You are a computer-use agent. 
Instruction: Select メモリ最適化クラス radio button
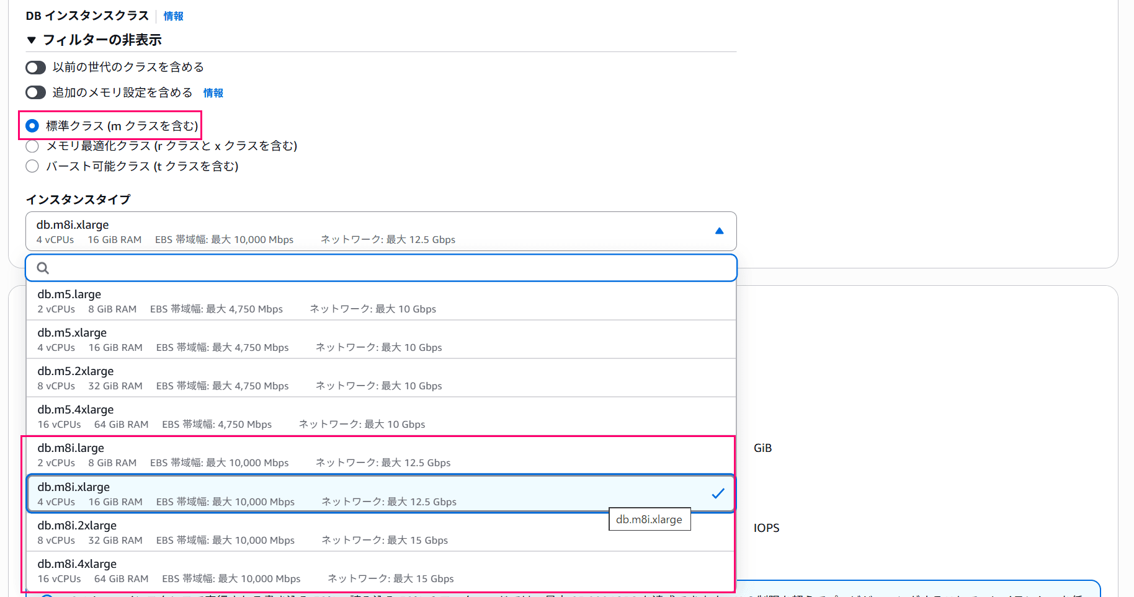point(32,146)
